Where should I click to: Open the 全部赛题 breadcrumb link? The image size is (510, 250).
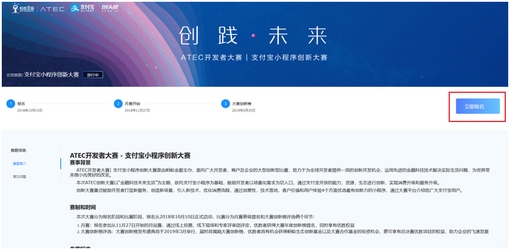14,75
